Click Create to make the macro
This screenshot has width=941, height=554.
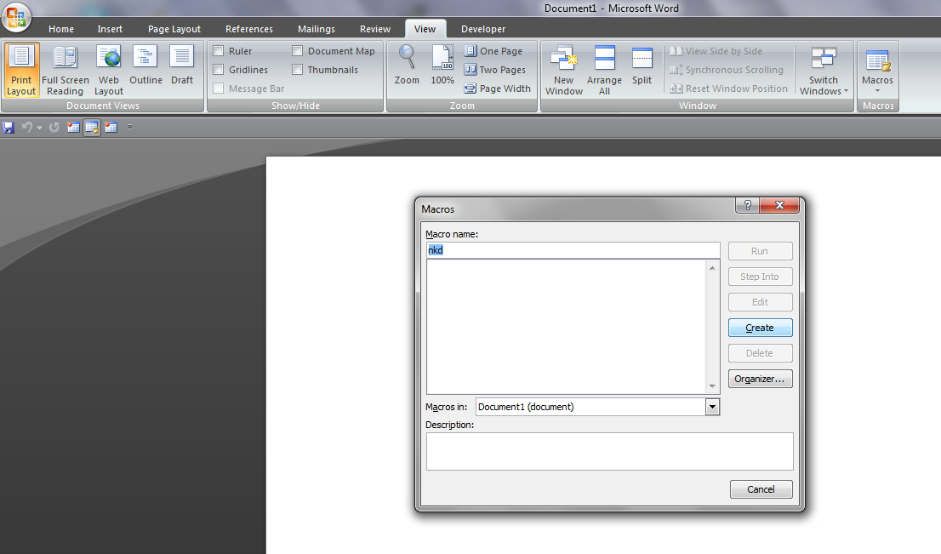(x=760, y=328)
